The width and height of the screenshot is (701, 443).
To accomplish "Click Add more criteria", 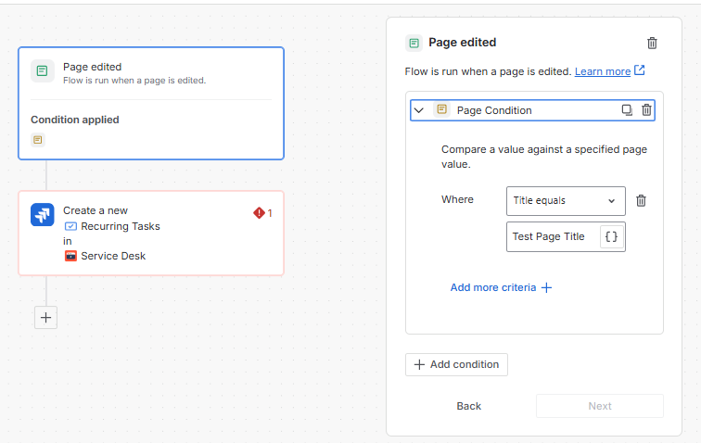I will (x=501, y=287).
